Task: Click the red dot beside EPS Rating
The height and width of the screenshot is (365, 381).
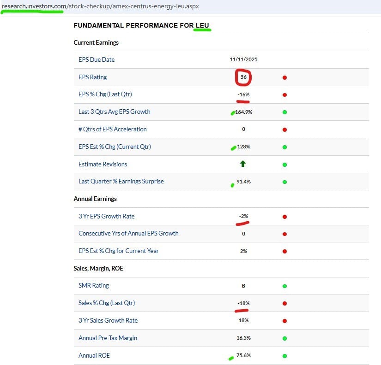Action: click(x=284, y=77)
